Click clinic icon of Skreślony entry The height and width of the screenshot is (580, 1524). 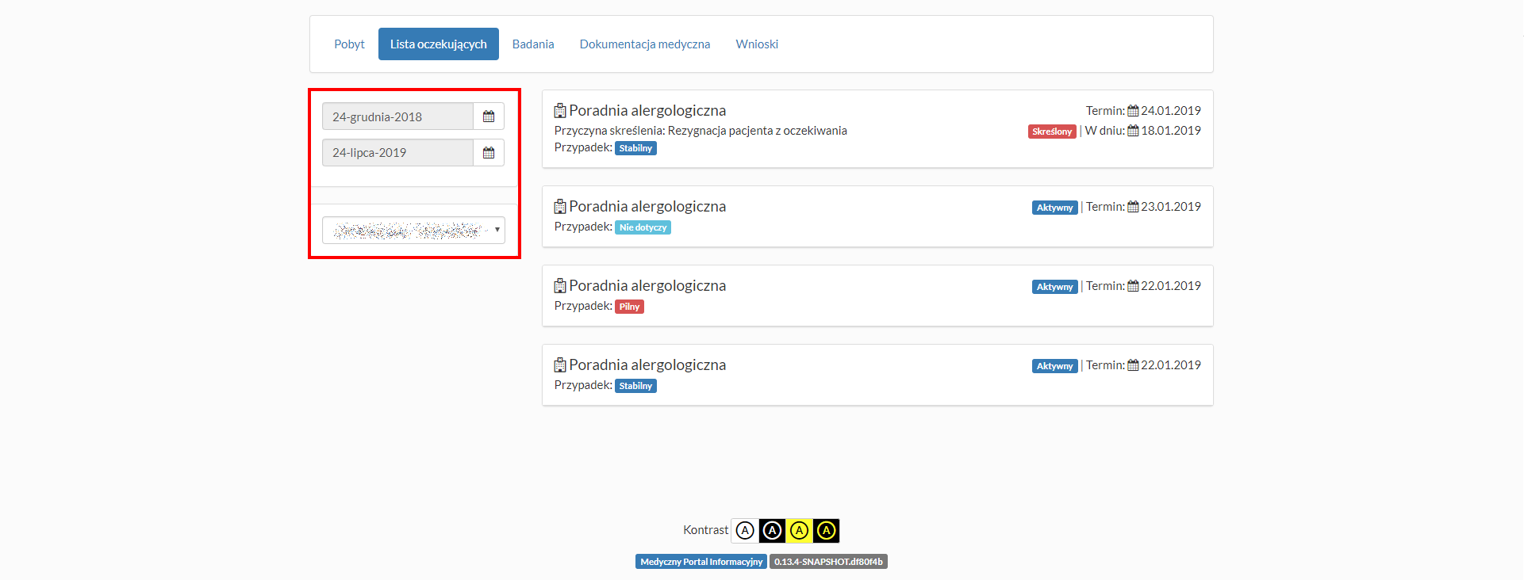point(560,111)
